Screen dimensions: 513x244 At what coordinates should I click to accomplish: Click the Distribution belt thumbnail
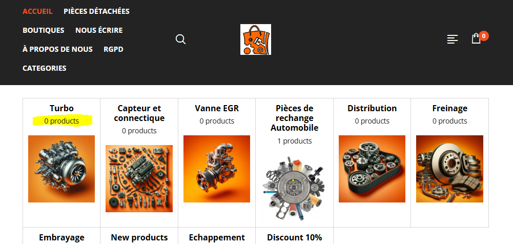[372, 169]
